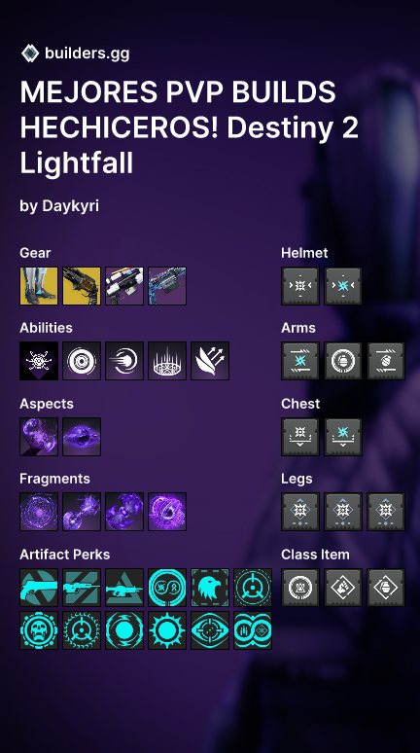Click the builders.gg logo icon

pos(30,53)
